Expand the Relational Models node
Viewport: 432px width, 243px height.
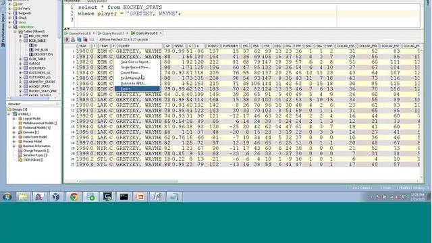tap(13, 128)
